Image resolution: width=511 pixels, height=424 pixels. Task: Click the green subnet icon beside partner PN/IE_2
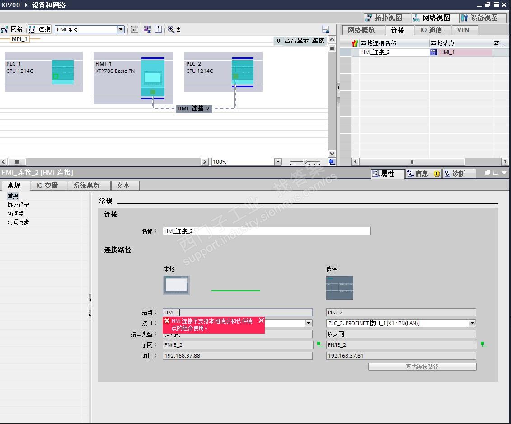(x=483, y=344)
